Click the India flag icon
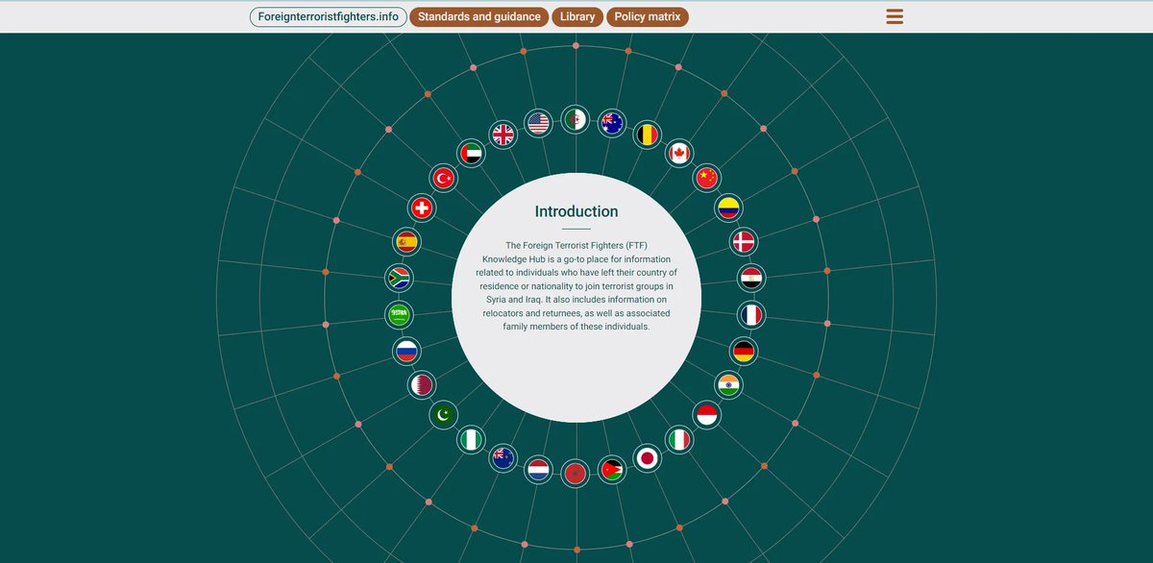The image size is (1153, 563). tap(729, 385)
